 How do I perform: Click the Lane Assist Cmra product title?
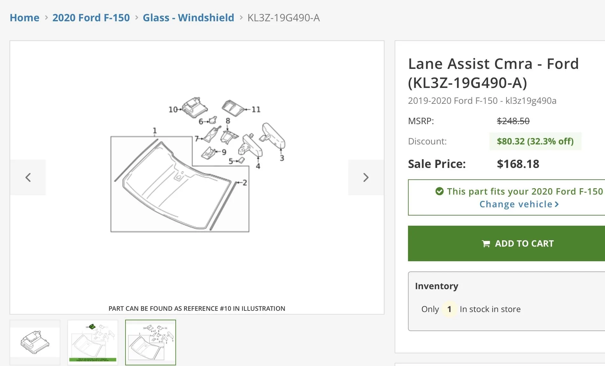(493, 73)
